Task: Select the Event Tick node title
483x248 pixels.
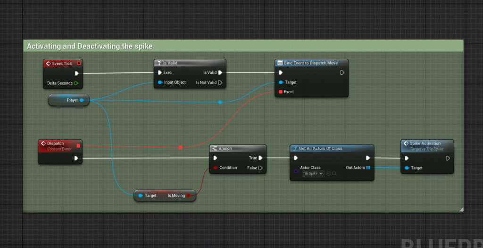Action: coord(62,64)
